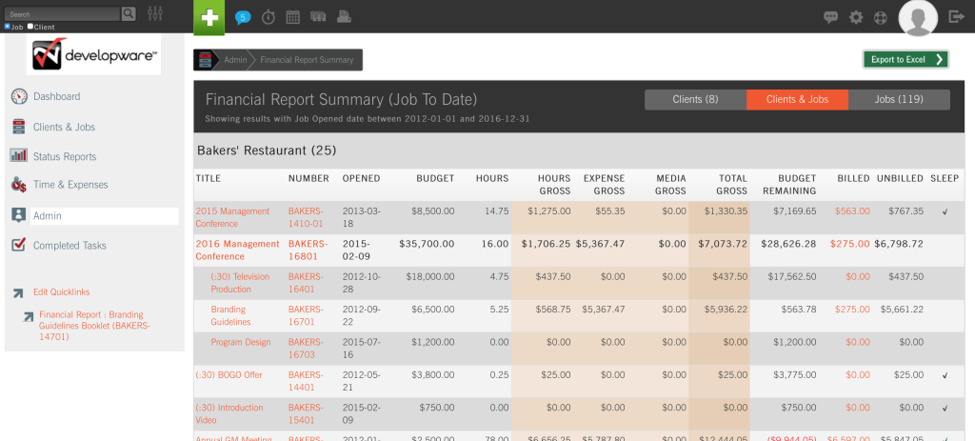Click the Edit Quicklinks link
Screen dimensions: 975x441
[61, 291]
